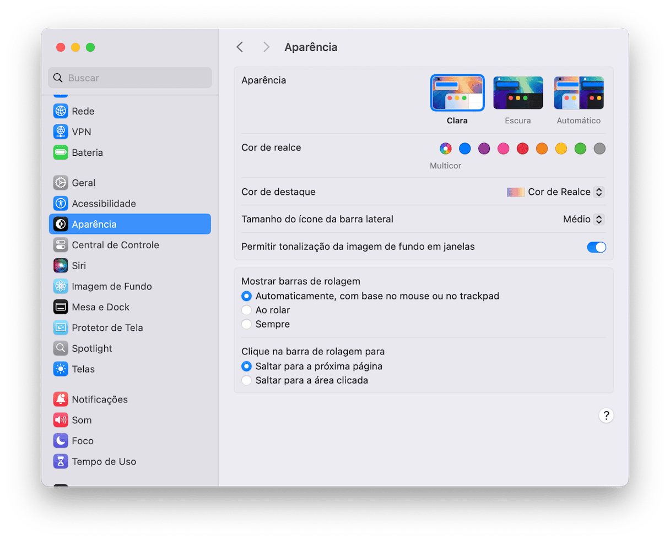Click the Geral gear icon
Screen dimensions: 670x541
coord(61,183)
